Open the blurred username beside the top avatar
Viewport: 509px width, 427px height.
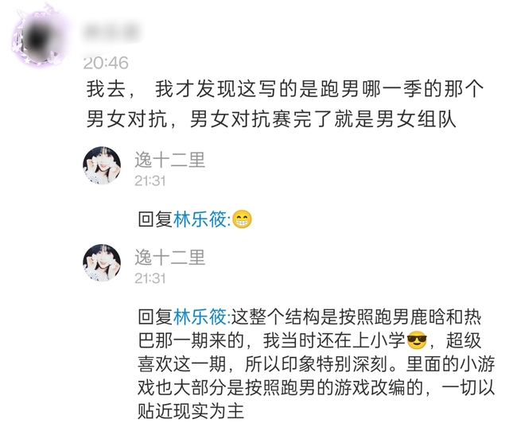coord(111,32)
